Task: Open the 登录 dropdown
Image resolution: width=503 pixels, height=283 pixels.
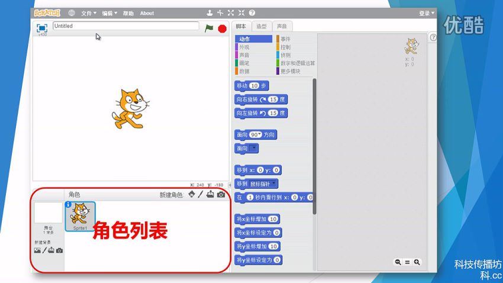Action: (426, 13)
